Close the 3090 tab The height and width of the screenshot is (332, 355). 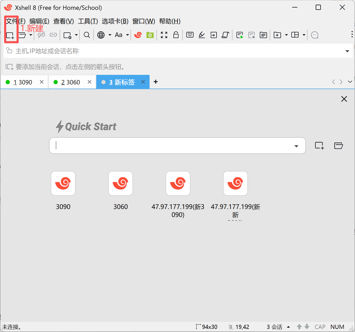[42, 82]
